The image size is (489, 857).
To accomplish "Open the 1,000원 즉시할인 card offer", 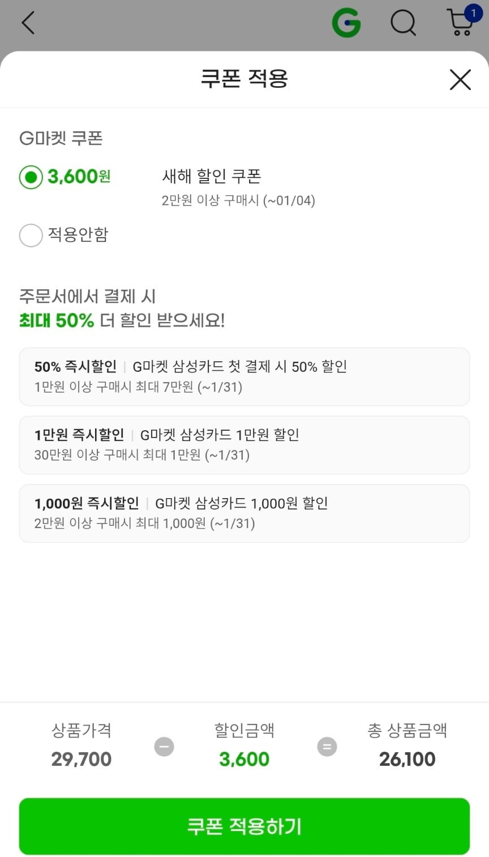I will [x=244, y=513].
